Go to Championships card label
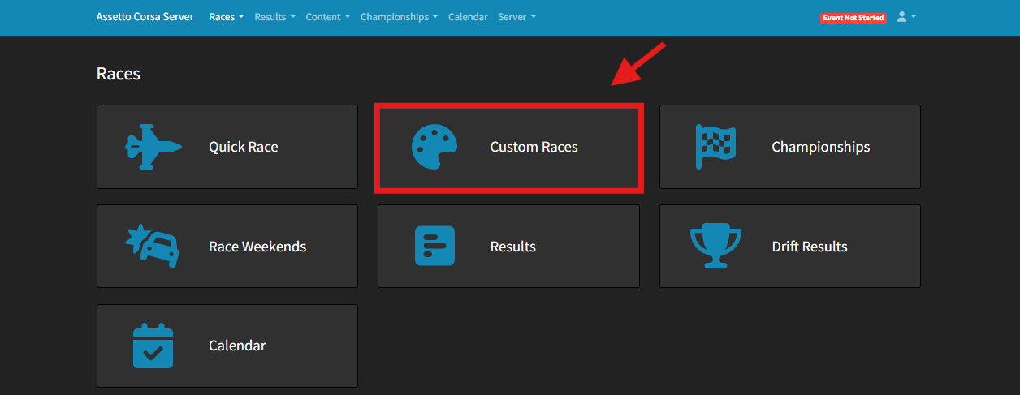The width and height of the screenshot is (1020, 395). point(820,147)
